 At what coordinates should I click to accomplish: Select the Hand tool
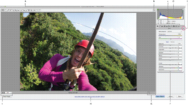click(x=5, y=10)
